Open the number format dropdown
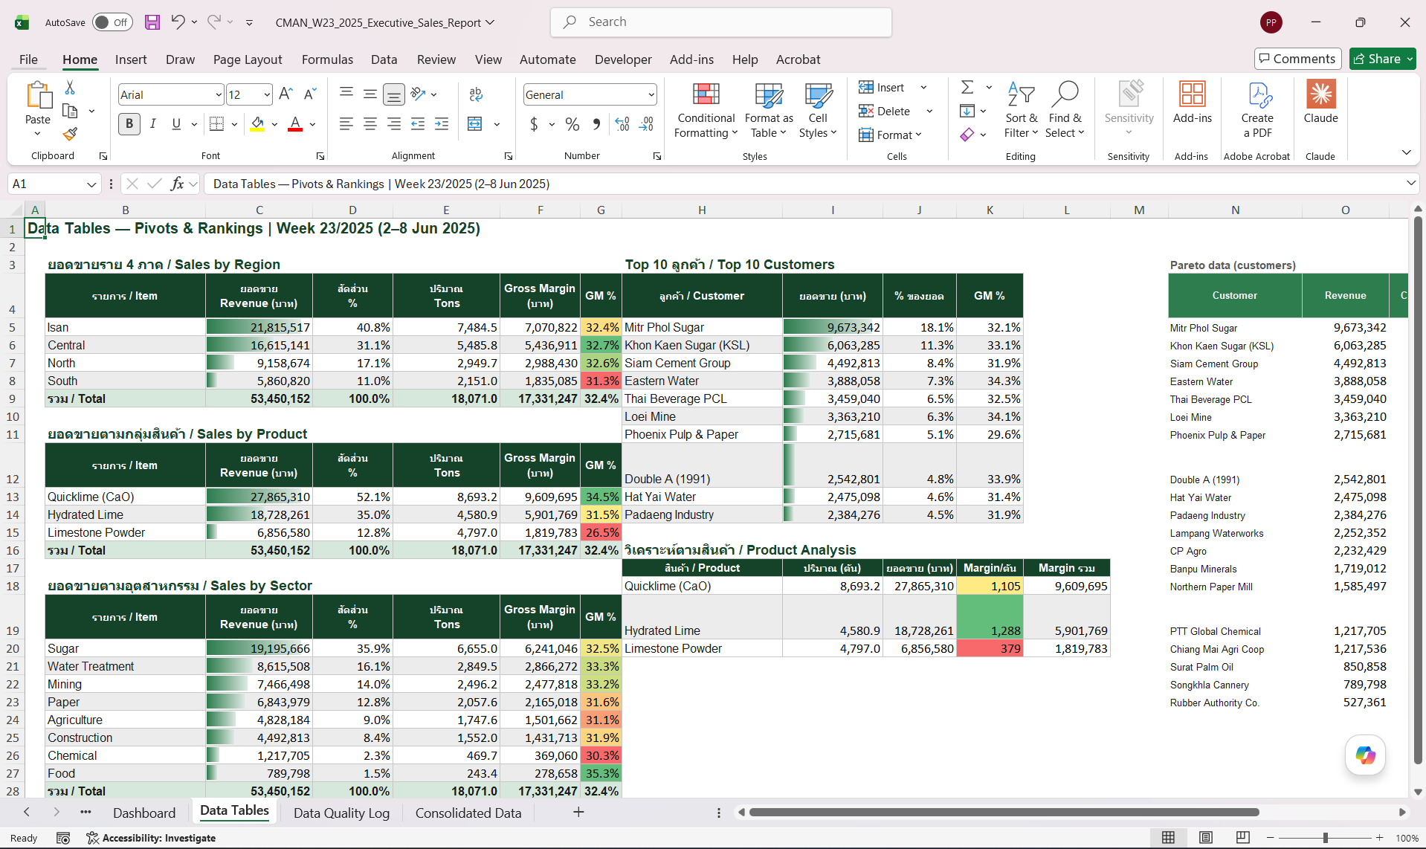 click(651, 94)
